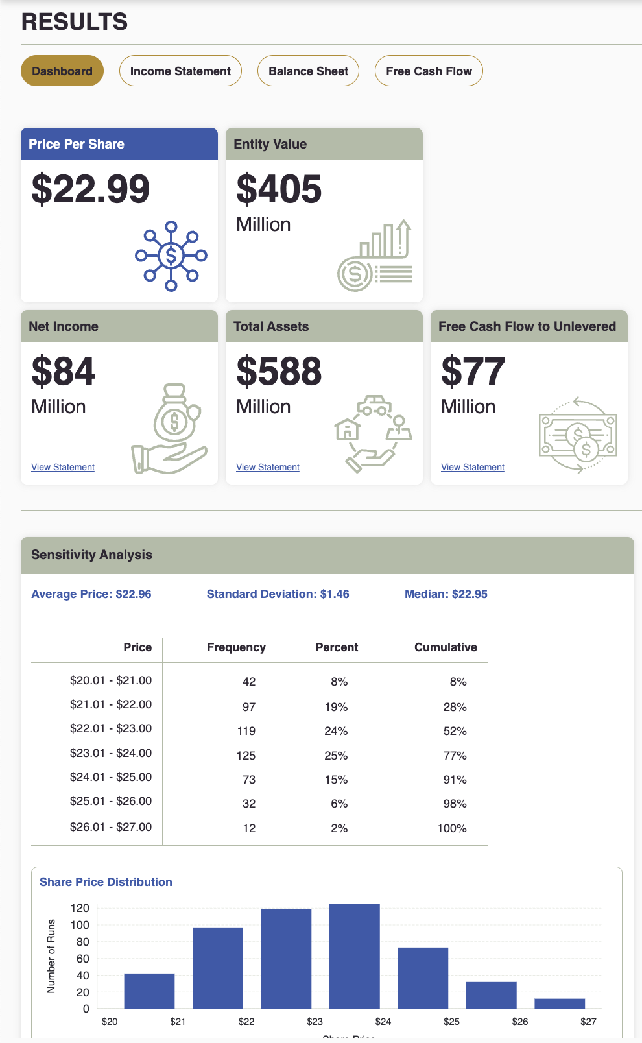Open the Income Statement tab

pos(180,71)
